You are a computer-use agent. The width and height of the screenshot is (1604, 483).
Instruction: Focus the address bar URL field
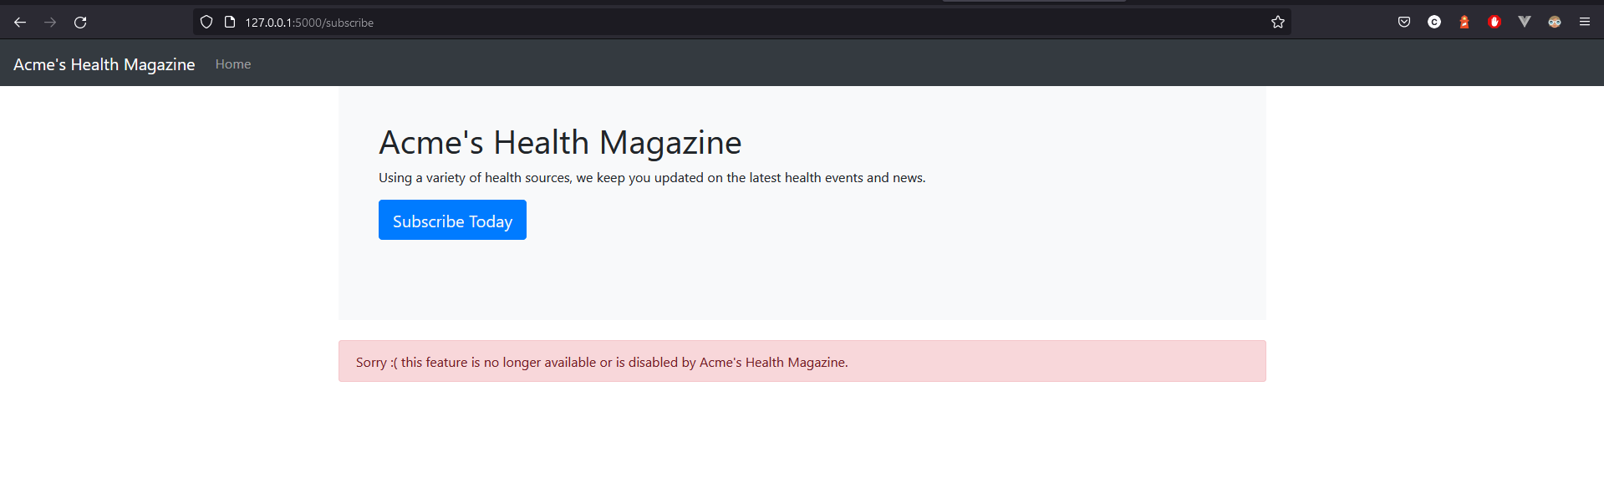click(669, 23)
